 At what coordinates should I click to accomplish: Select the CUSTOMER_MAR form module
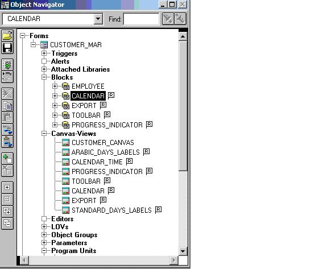point(76,45)
